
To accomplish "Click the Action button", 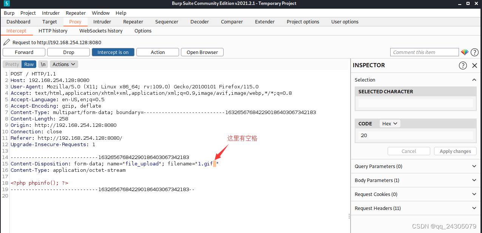I will click(158, 52).
